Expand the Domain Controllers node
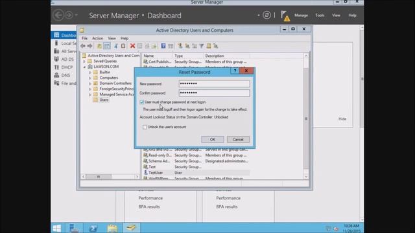415x233 pixels. coord(90,83)
